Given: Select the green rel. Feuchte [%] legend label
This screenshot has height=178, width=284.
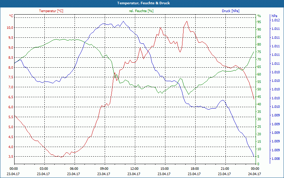Looking at the screenshot, I should tap(141, 11).
